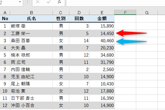This screenshot has width=165, height=110.
Task: Select the name cell '菊池 薫'
Action: tap(31, 91)
